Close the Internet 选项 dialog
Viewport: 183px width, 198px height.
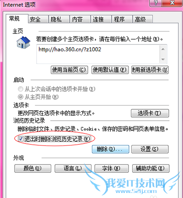172,3
